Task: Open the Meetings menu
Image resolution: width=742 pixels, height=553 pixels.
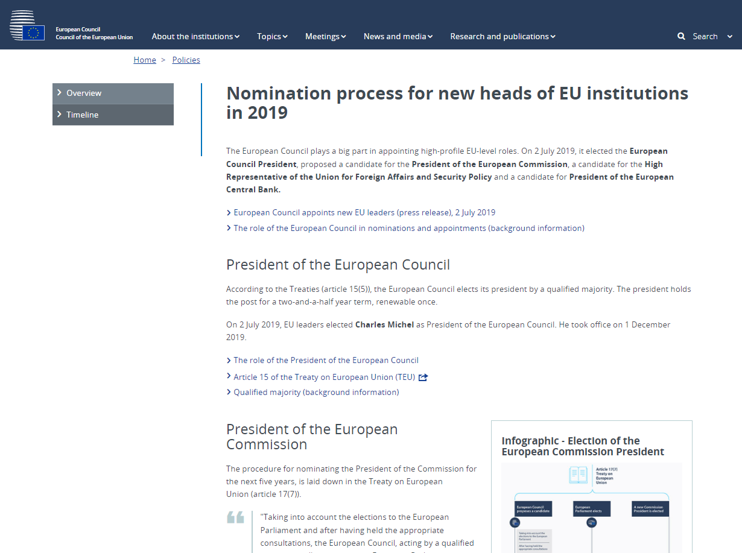Action: pos(325,36)
